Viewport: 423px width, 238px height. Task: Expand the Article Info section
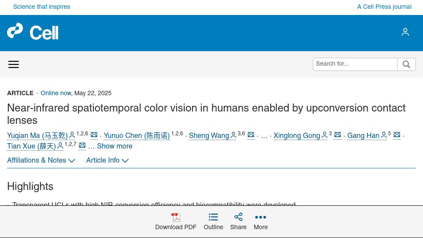108,160
